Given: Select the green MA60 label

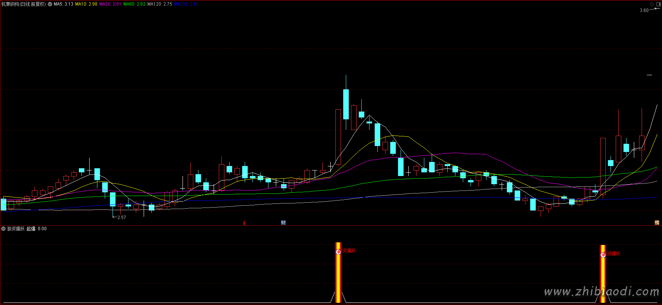Looking at the screenshot, I should coord(134,4).
